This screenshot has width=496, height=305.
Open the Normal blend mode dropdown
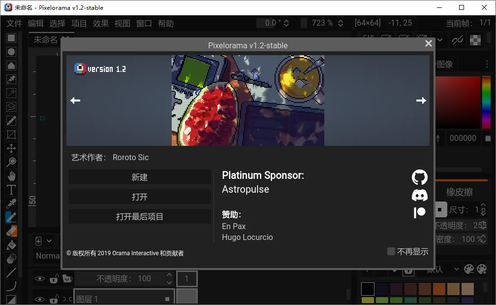(x=48, y=256)
